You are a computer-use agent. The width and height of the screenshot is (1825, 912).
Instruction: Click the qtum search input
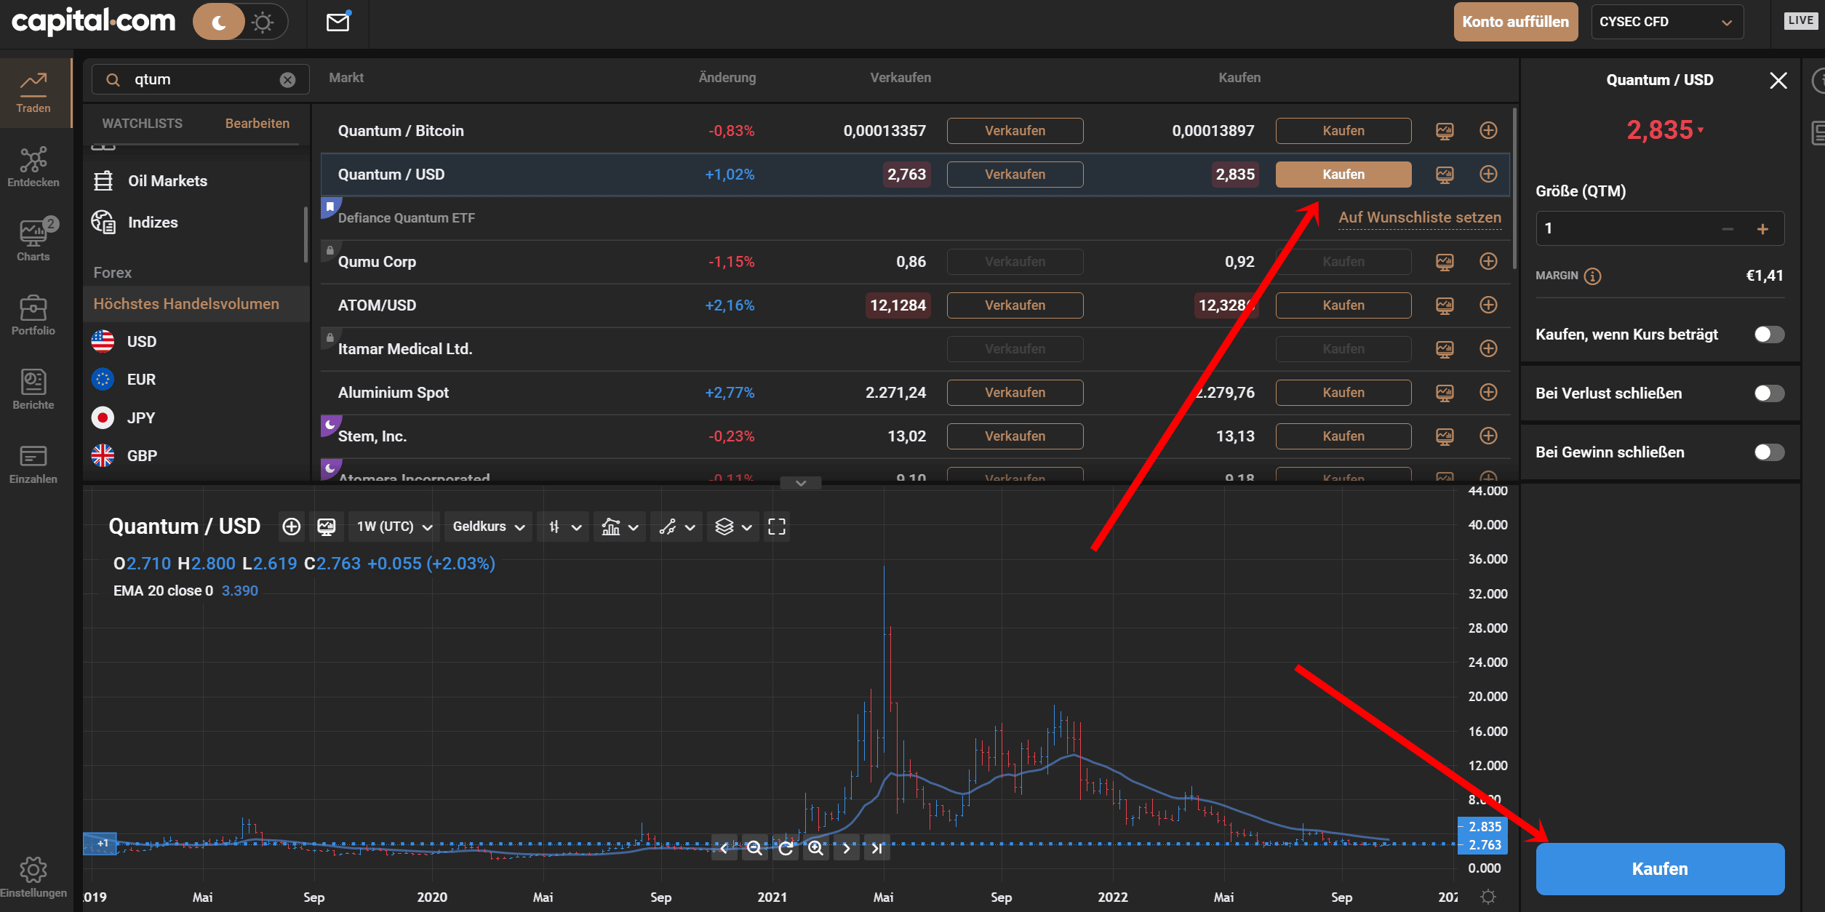[x=200, y=79]
